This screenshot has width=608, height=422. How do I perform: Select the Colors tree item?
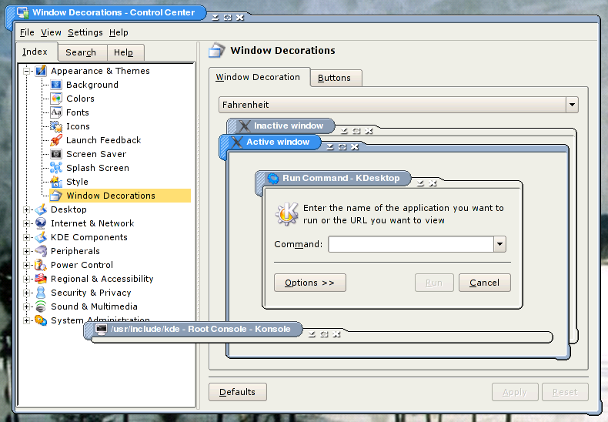coord(80,99)
